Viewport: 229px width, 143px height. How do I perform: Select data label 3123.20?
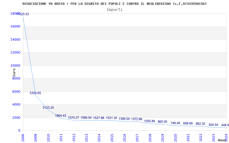tap(48, 108)
